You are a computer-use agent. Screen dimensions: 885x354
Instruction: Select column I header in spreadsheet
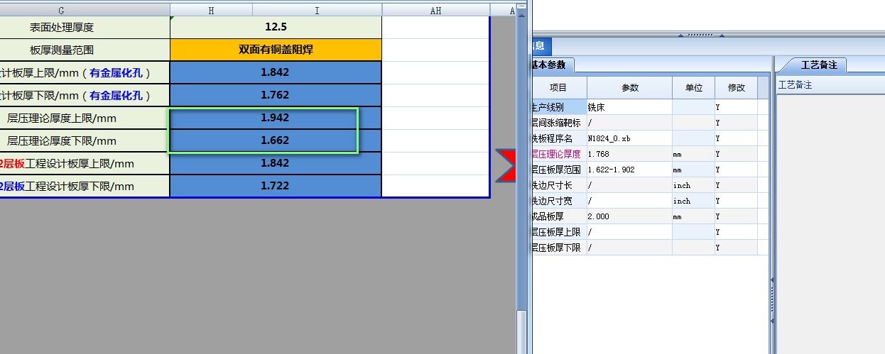click(x=317, y=10)
